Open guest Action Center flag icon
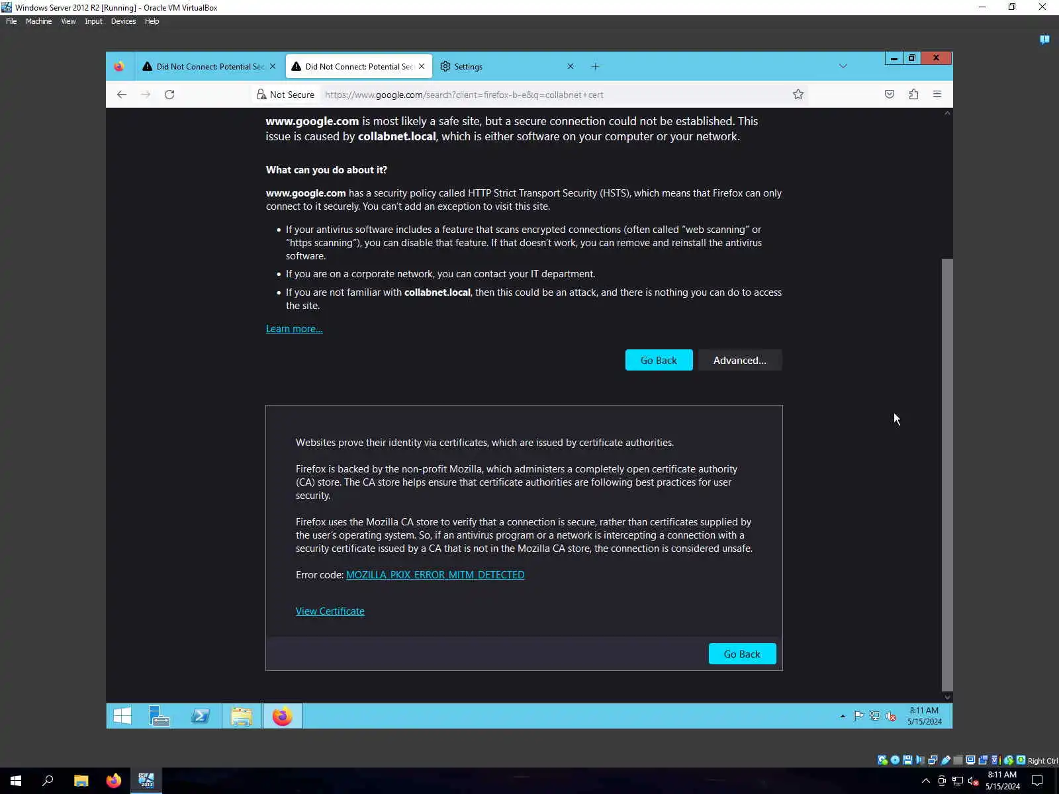The image size is (1059, 794). tap(858, 716)
